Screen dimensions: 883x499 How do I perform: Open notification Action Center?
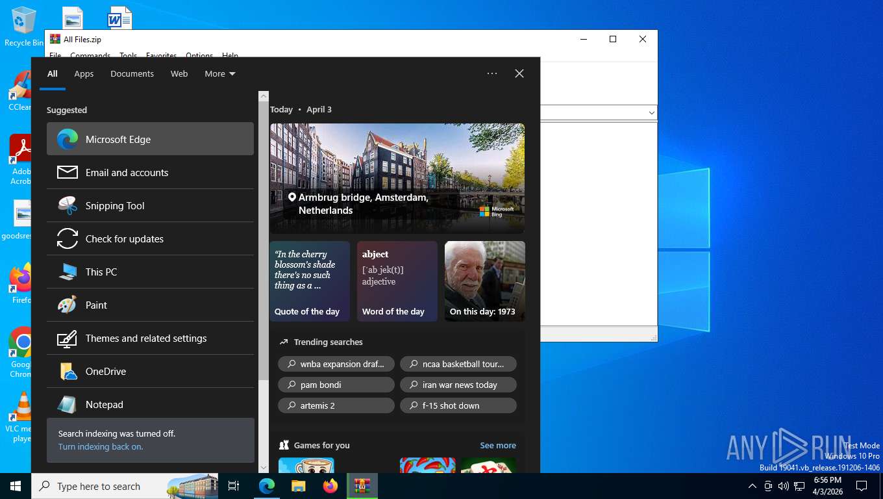point(862,486)
